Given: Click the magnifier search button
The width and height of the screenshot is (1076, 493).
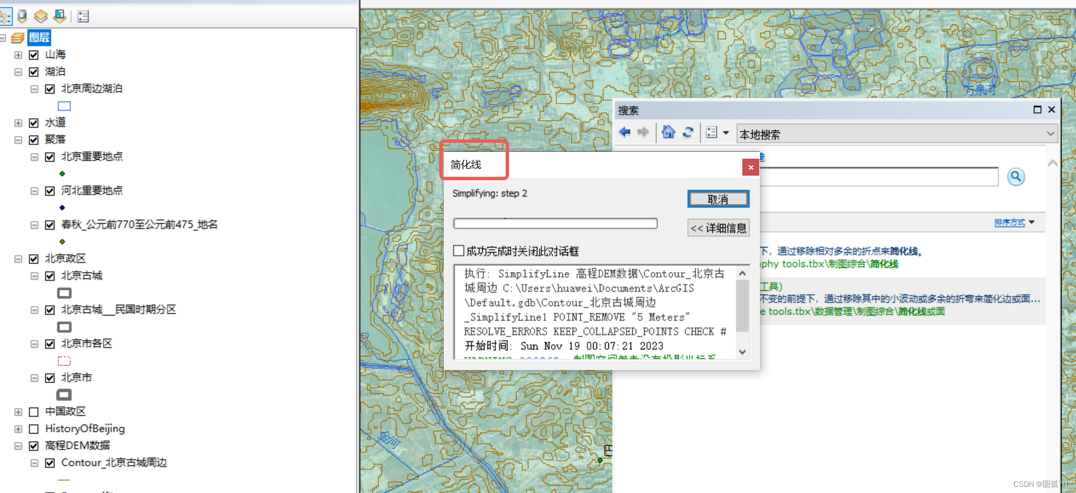Looking at the screenshot, I should point(1016,177).
